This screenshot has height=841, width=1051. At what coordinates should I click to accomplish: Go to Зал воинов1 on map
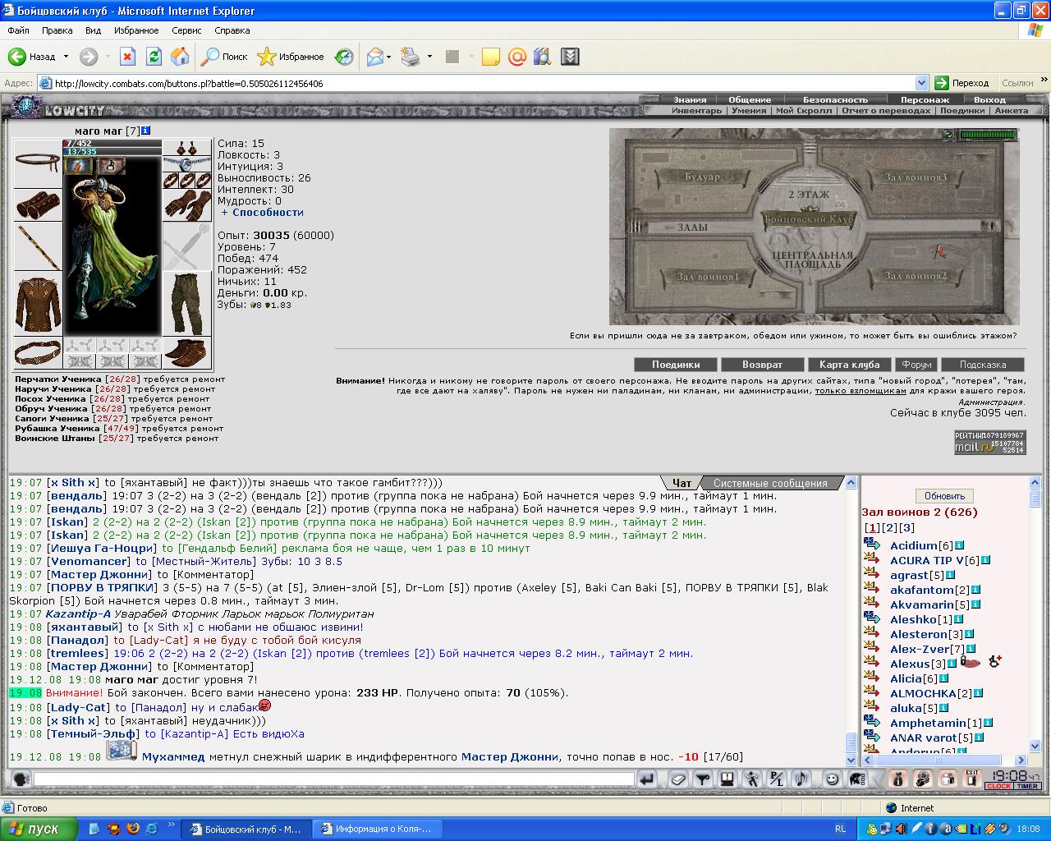(708, 277)
